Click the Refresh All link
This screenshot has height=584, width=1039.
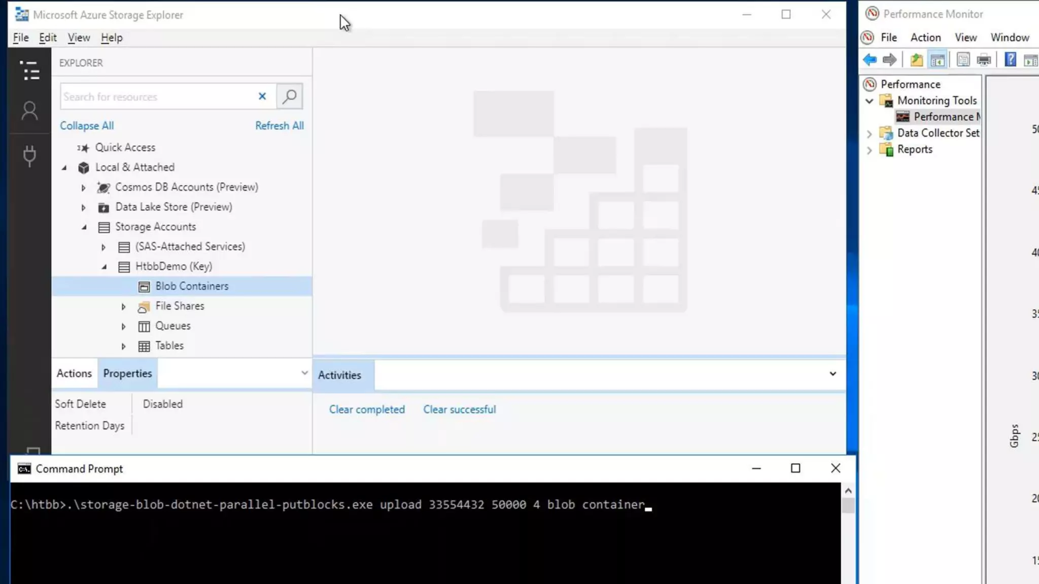pyautogui.click(x=279, y=126)
